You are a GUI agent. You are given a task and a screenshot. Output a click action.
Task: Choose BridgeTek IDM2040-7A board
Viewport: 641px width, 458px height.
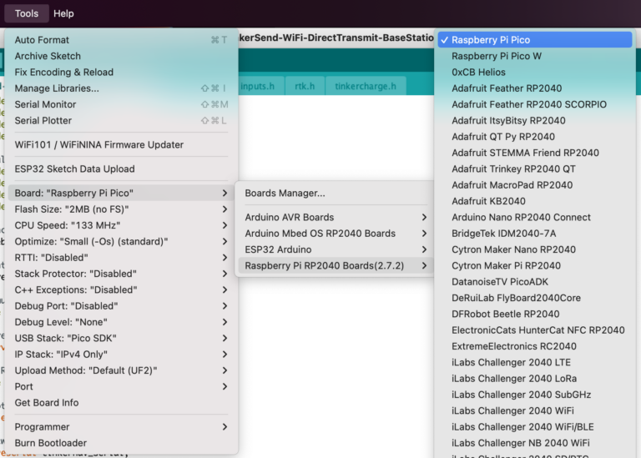[x=535, y=234]
